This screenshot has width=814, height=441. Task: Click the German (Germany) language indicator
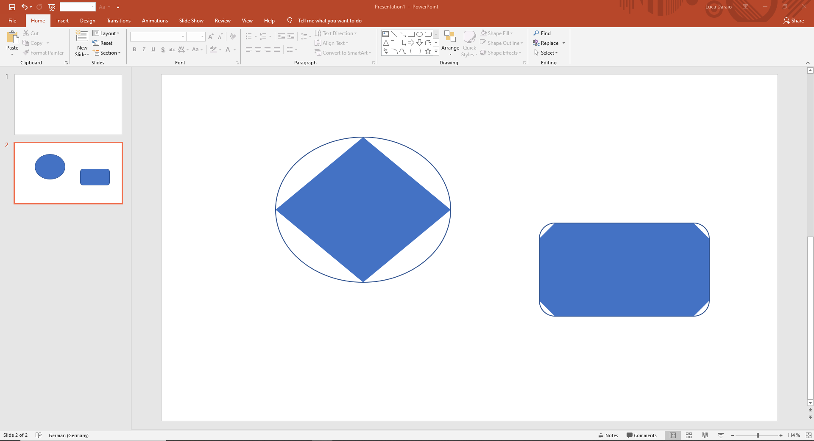[69, 435]
